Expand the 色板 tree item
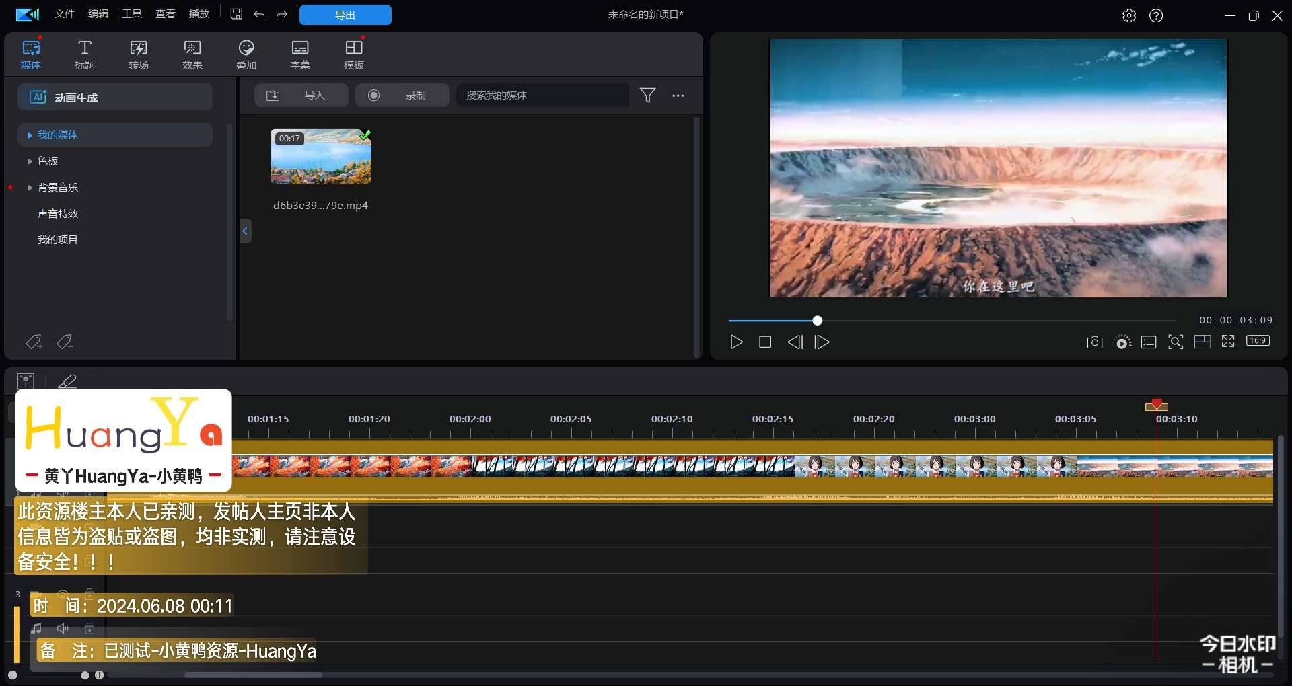Viewport: 1292px width, 686px height. pyautogui.click(x=30, y=161)
